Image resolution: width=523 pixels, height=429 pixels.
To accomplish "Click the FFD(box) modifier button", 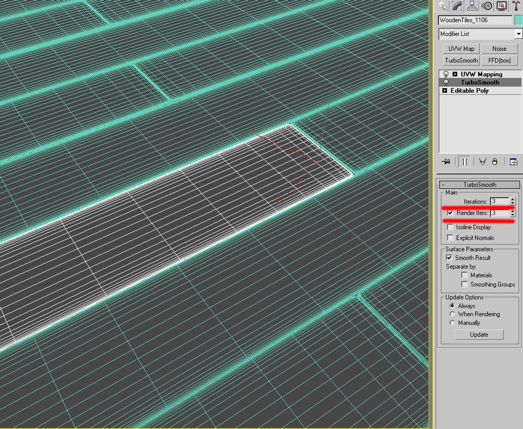I will [500, 60].
